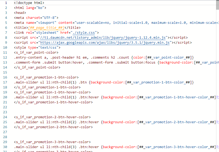Click closing </s_if_var_promotion-2-btn-hover-color> tag

[x=53, y=127]
